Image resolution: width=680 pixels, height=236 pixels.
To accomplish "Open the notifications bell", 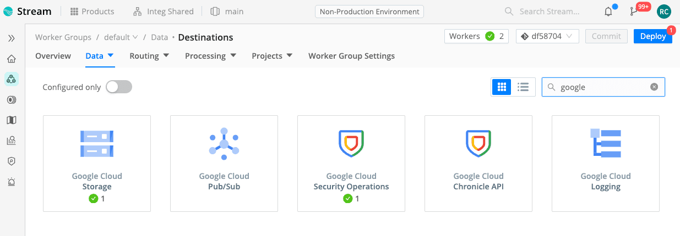I will pyautogui.click(x=608, y=12).
